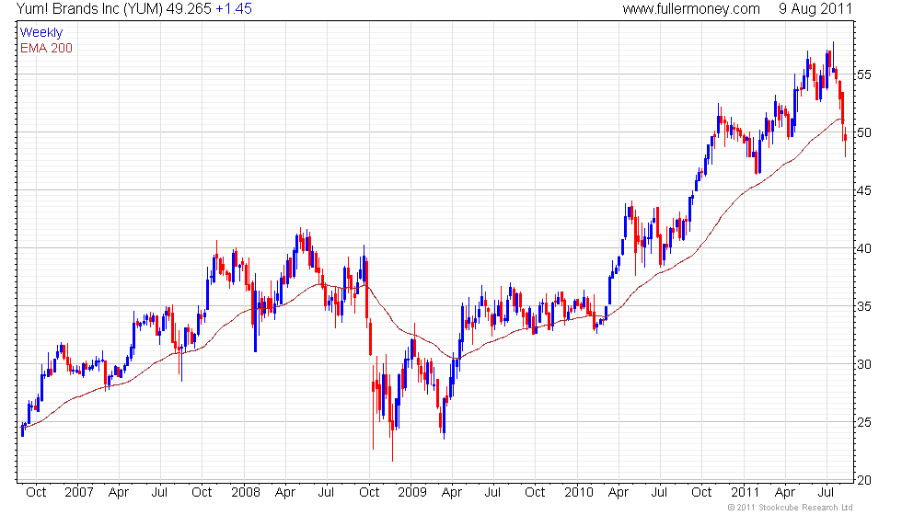The width and height of the screenshot is (902, 515).
Task: Click the price value 49.265
Action: point(190,9)
